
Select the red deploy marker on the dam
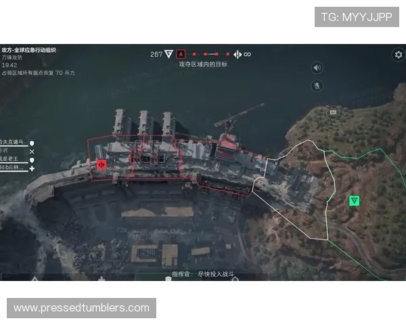point(101,164)
